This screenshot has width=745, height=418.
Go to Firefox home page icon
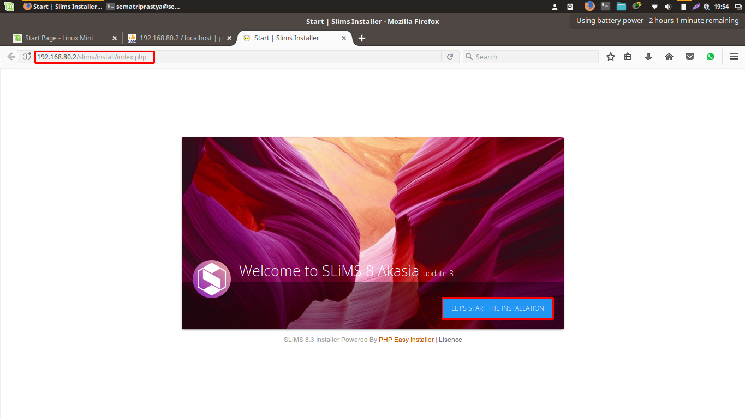669,57
